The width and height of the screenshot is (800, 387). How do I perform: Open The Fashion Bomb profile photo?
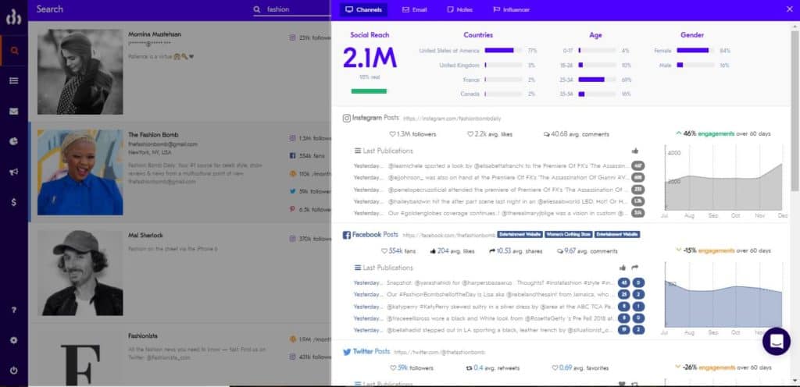pyautogui.click(x=80, y=172)
